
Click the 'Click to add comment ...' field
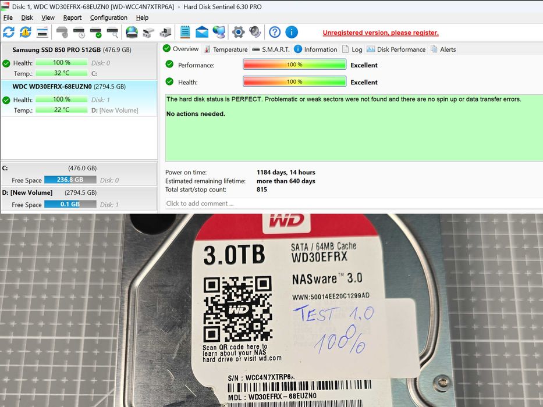click(x=354, y=203)
